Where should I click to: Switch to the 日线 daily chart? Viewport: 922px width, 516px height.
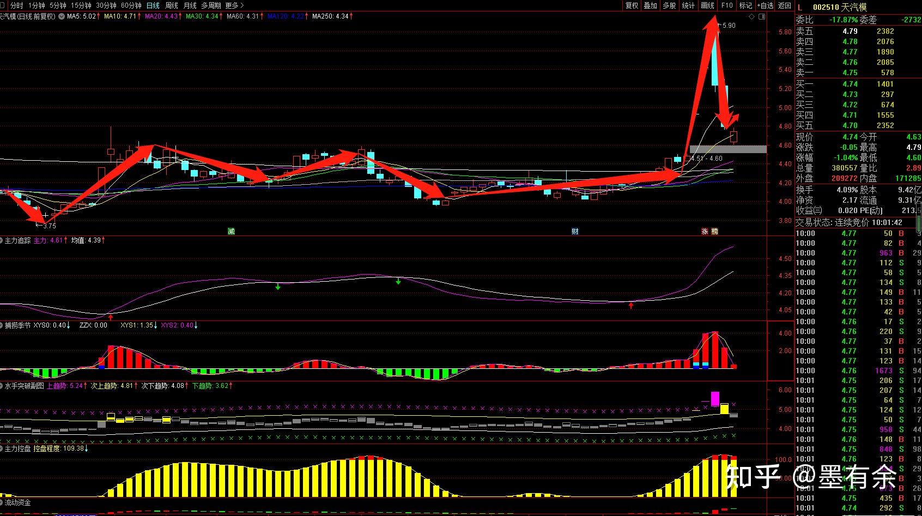153,5
